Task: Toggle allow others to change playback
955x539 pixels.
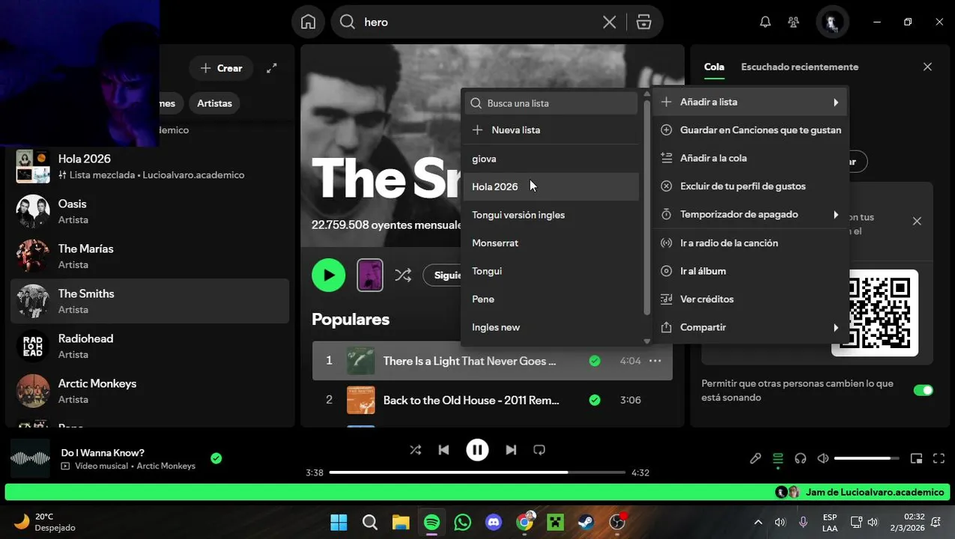Action: 924,390
